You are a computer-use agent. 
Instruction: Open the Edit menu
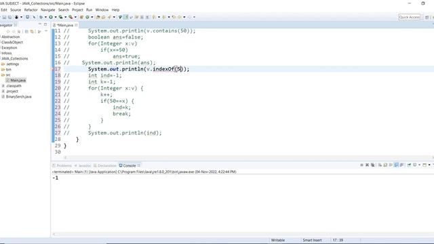tap(4, 9)
